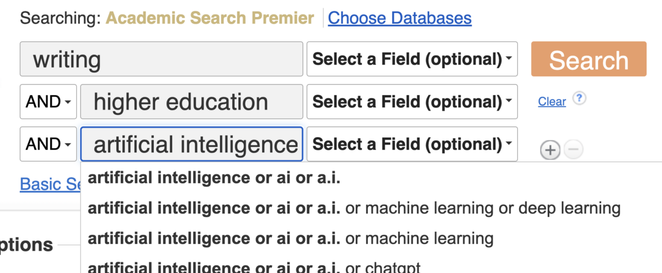This screenshot has height=273, width=662.
Task: Add a search row with the plus icon
Action: (550, 150)
